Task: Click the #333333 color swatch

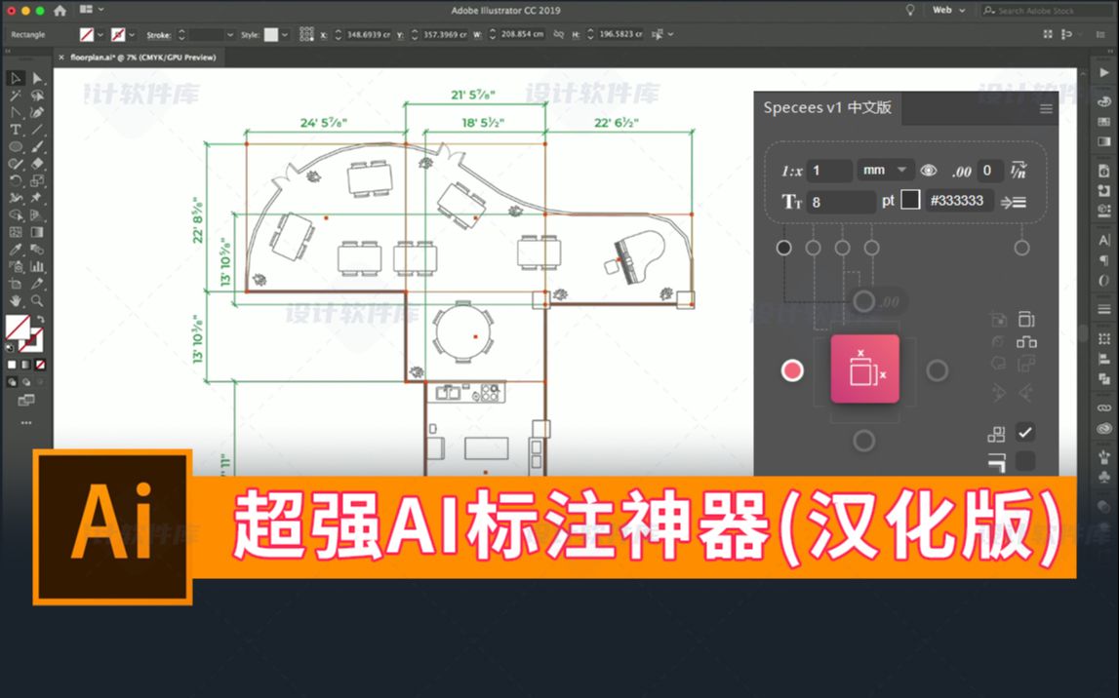Action: click(910, 200)
